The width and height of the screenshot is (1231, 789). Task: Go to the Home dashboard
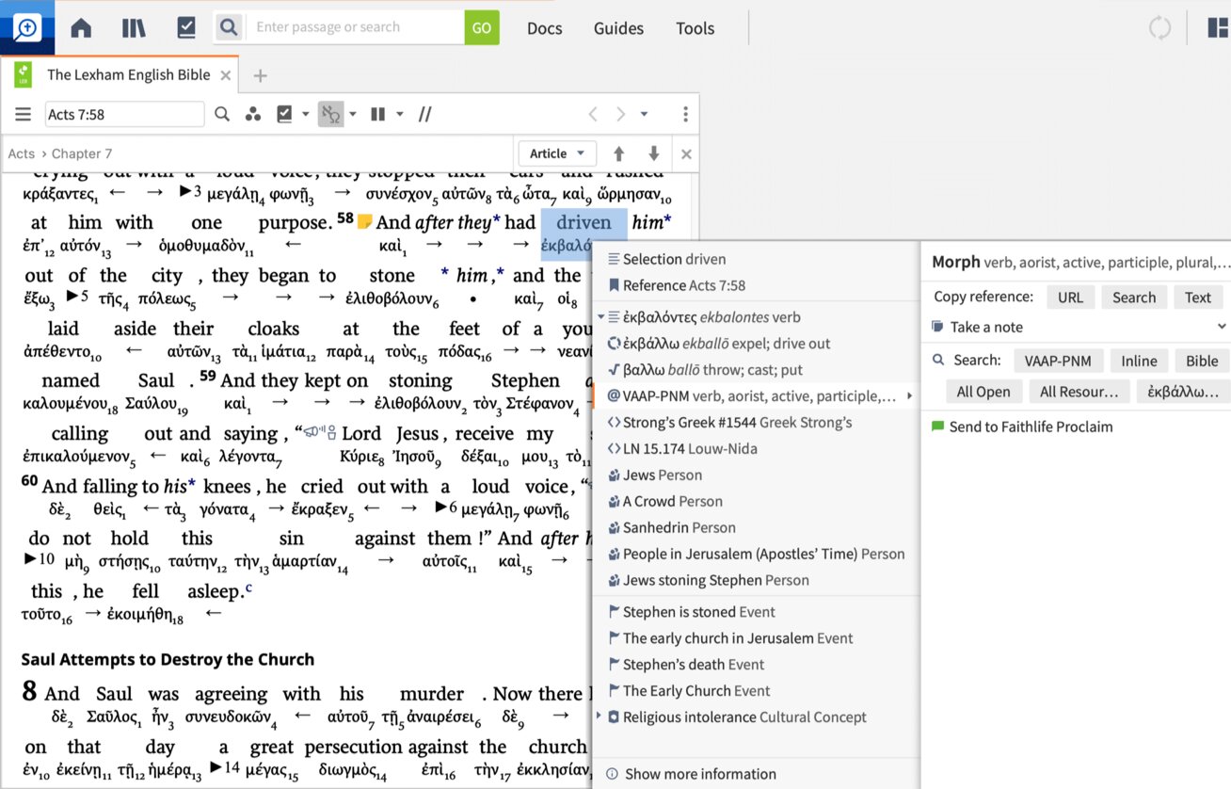click(x=81, y=28)
